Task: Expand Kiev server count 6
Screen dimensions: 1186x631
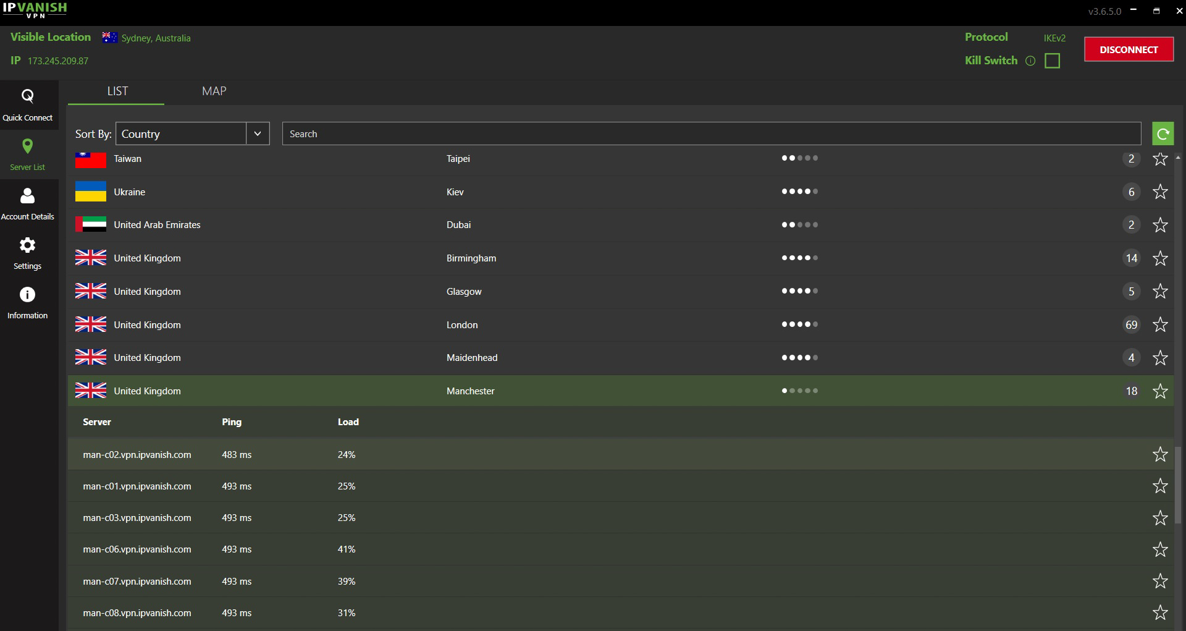Action: pos(1131,192)
